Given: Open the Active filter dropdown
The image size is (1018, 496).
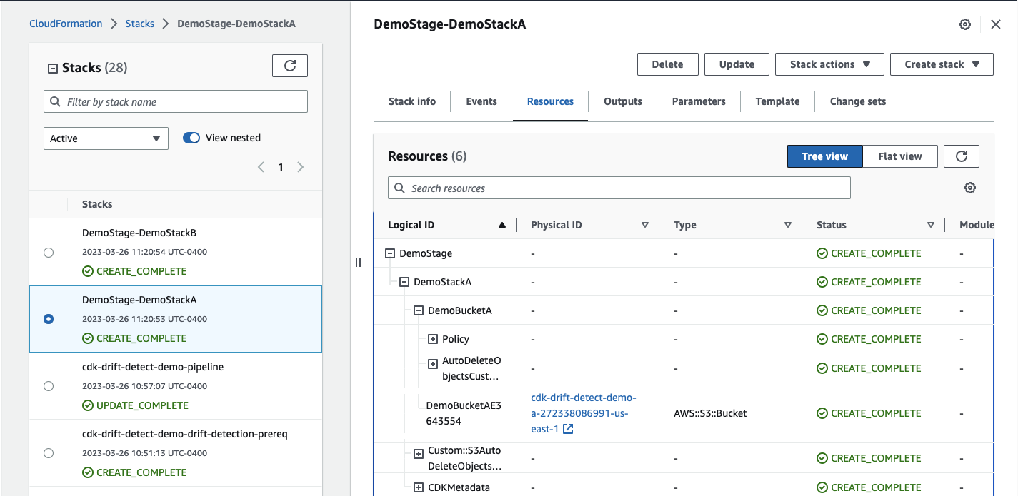Looking at the screenshot, I should [106, 138].
